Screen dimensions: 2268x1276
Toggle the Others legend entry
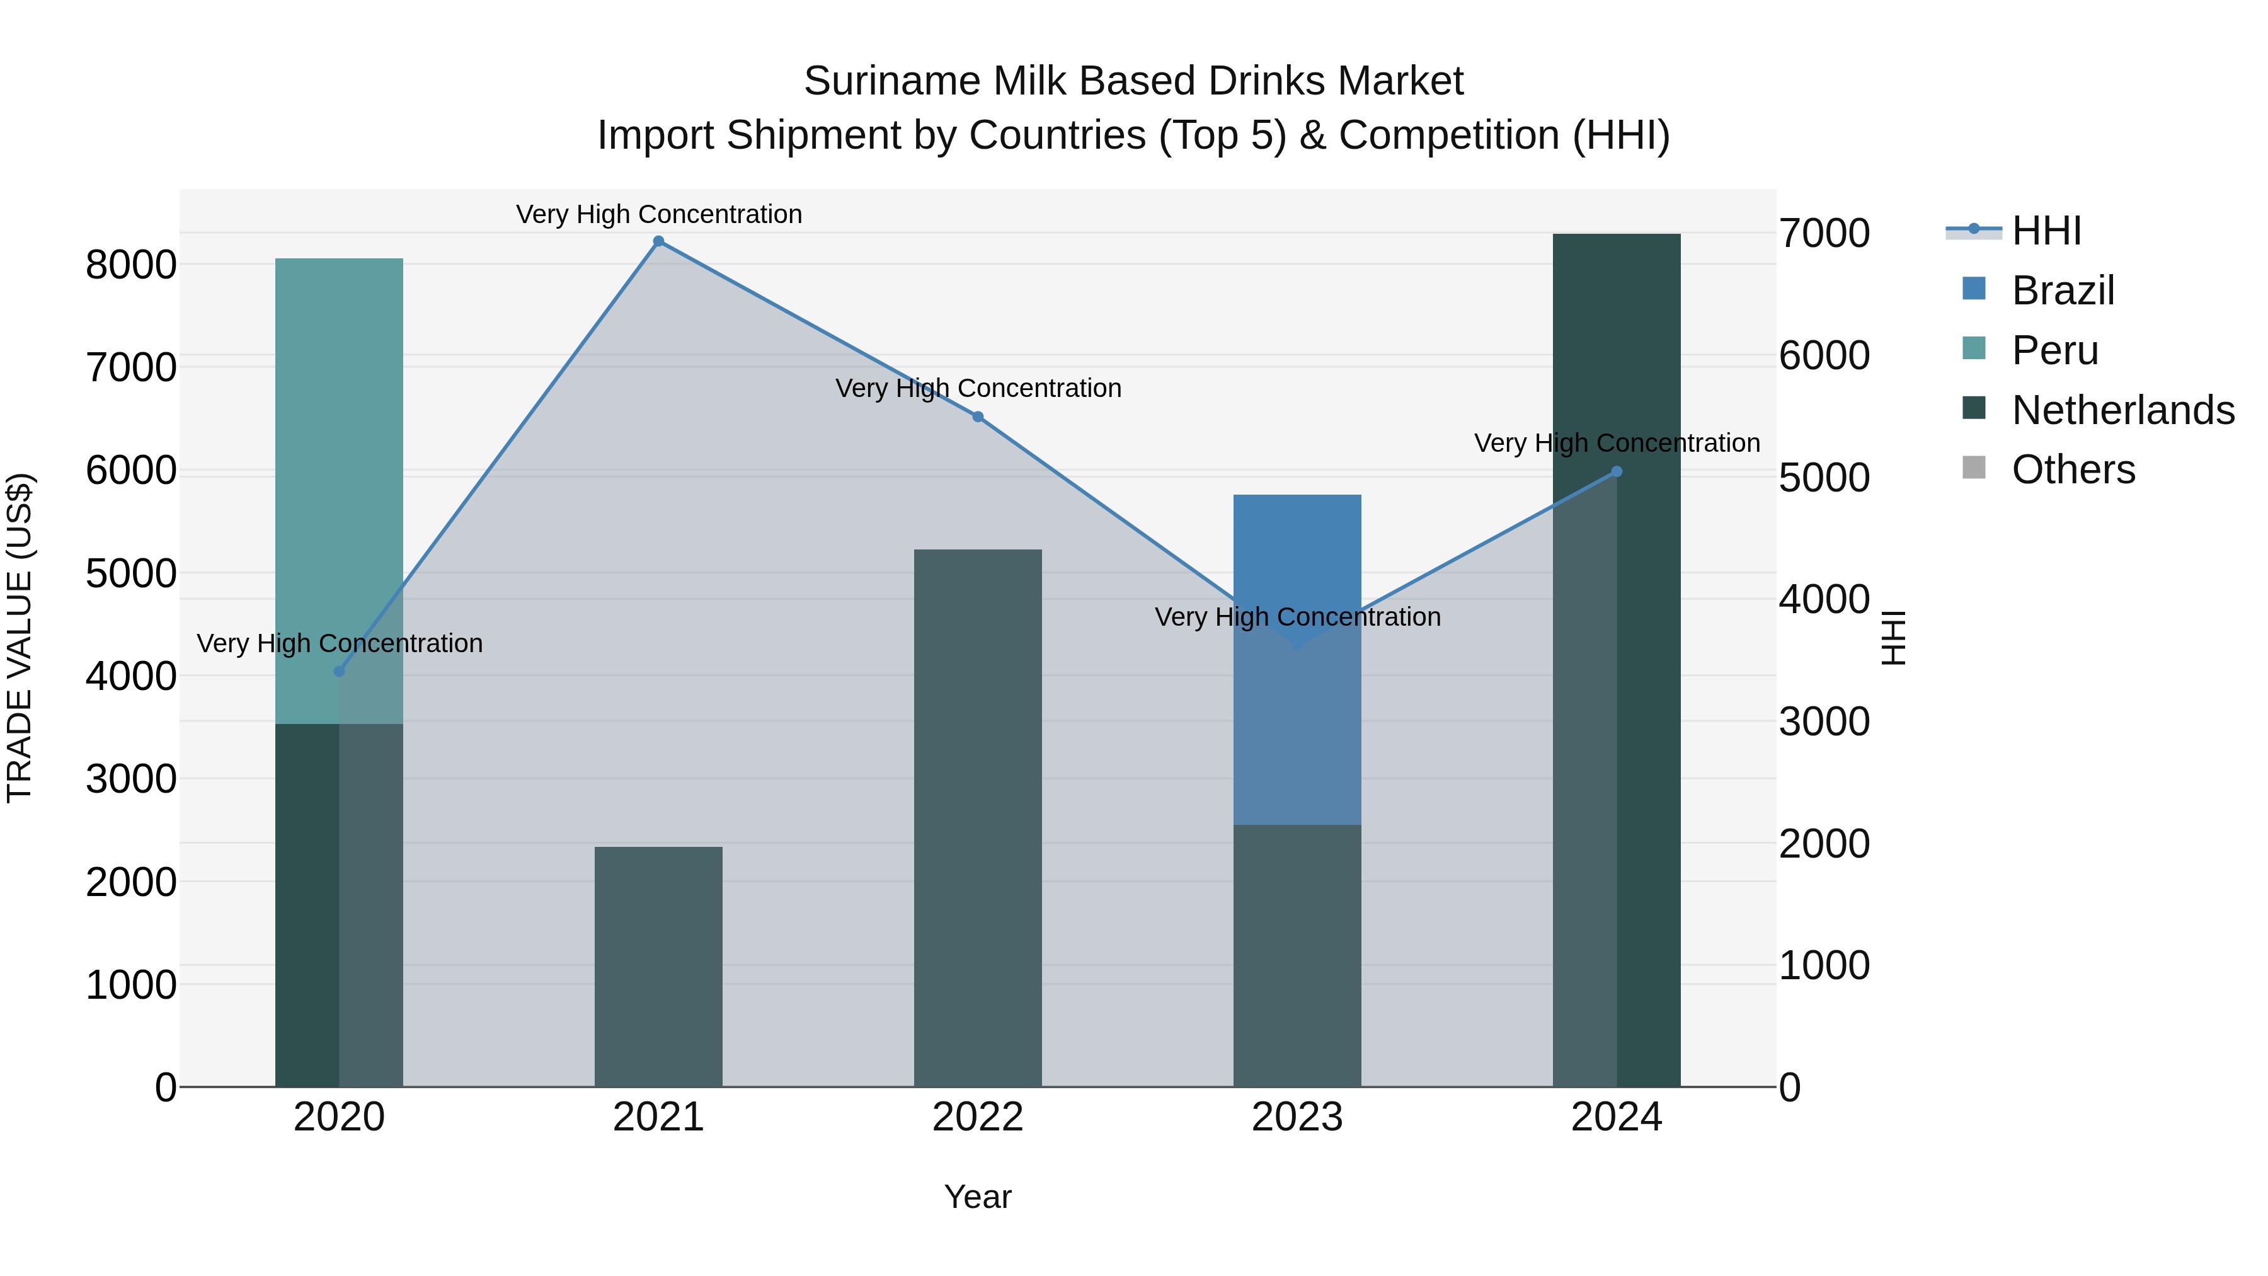(x=2049, y=469)
